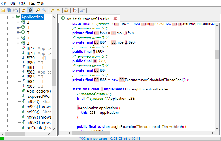Image resolution: width=221 pixels, height=141 pixels.
Task: Collapse the Application node in the tree
Action: (x=13, y=17)
